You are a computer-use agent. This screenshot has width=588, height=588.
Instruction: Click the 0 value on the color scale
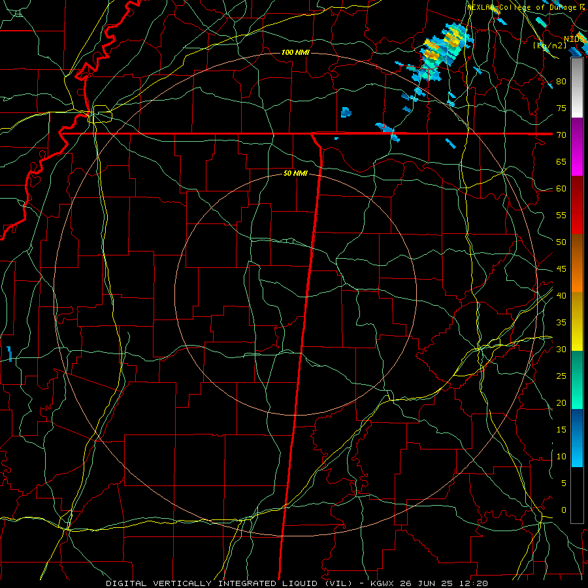[564, 510]
